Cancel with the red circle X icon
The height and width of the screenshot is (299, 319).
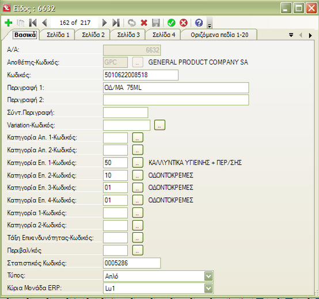pyautogui.click(x=184, y=22)
